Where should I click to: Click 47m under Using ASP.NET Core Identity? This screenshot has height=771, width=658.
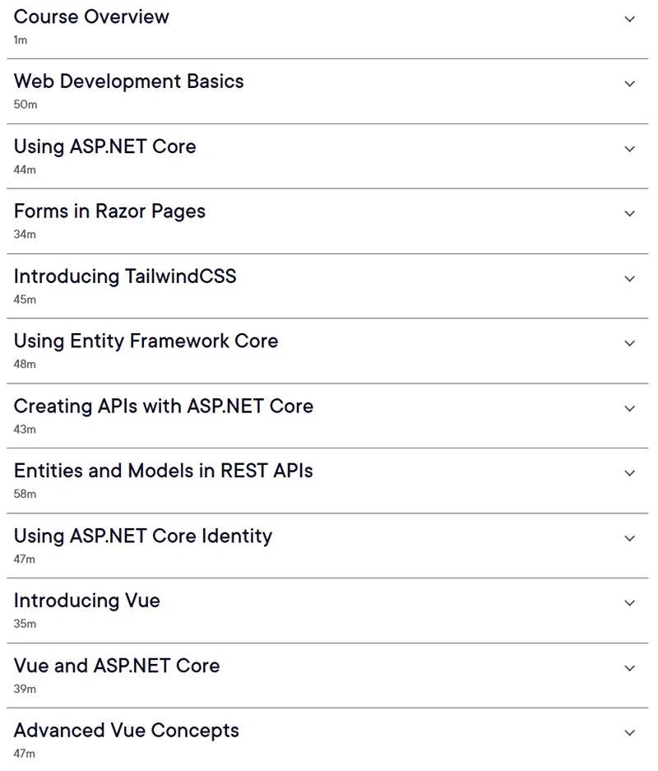coord(25,559)
